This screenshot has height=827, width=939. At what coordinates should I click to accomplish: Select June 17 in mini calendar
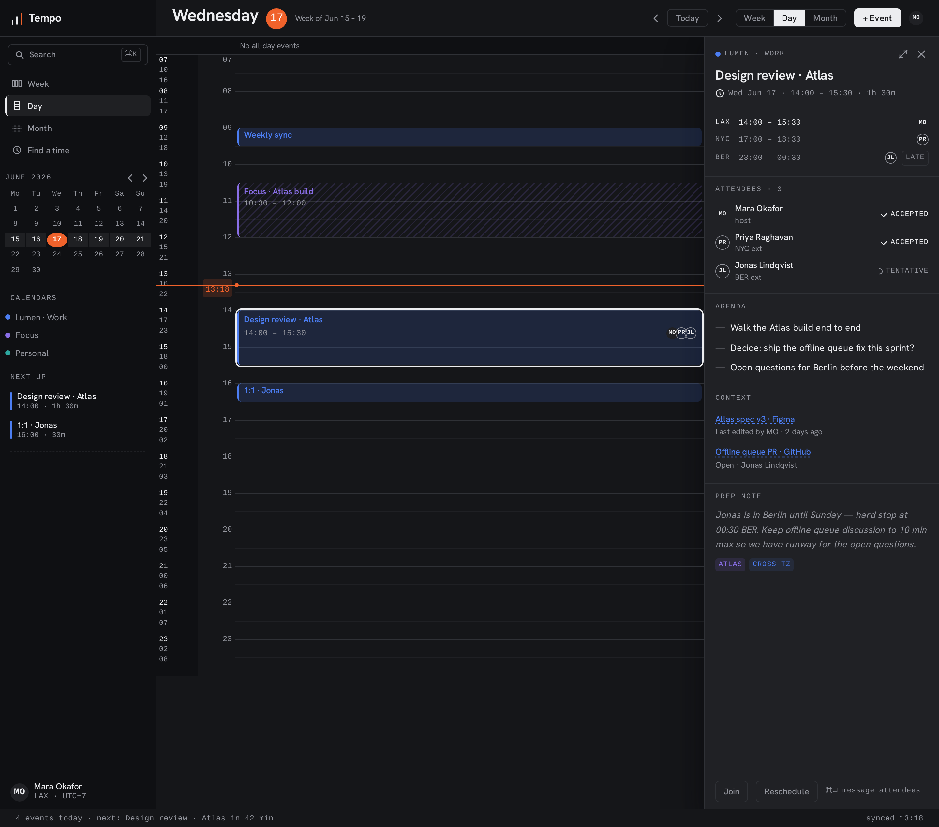(57, 239)
